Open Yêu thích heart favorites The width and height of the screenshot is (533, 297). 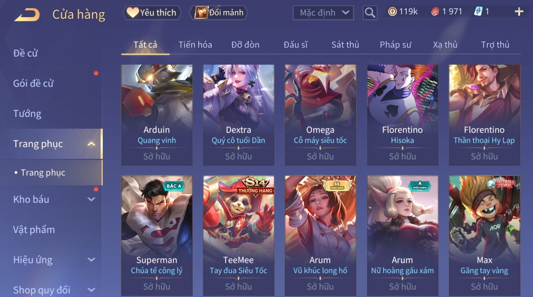[152, 13]
